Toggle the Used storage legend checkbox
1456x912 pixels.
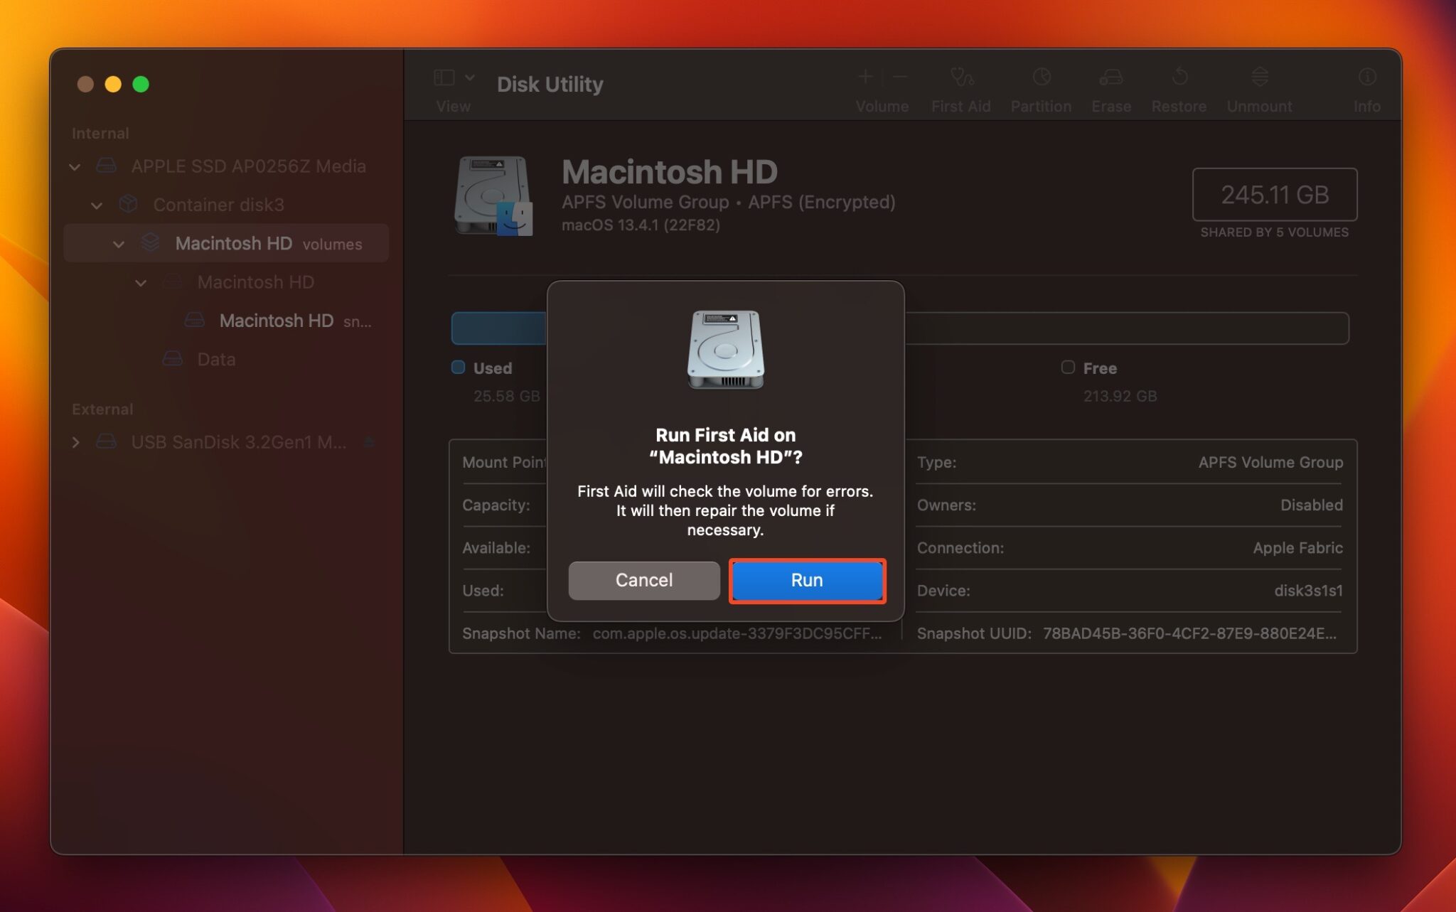458,368
